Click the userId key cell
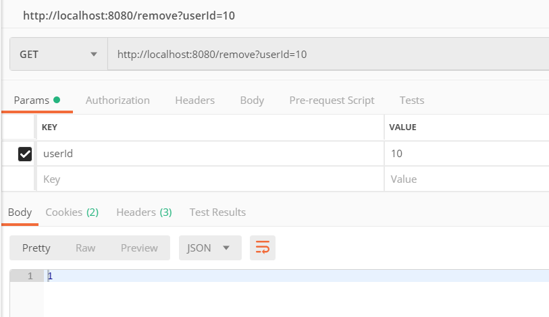549x317 pixels. tap(210, 154)
